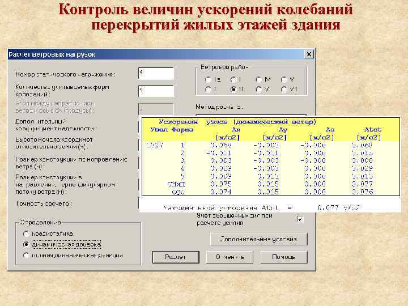Select wind region VII radio button

click(284, 90)
